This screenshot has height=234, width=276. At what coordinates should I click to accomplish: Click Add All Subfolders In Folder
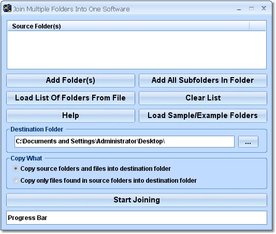(203, 80)
